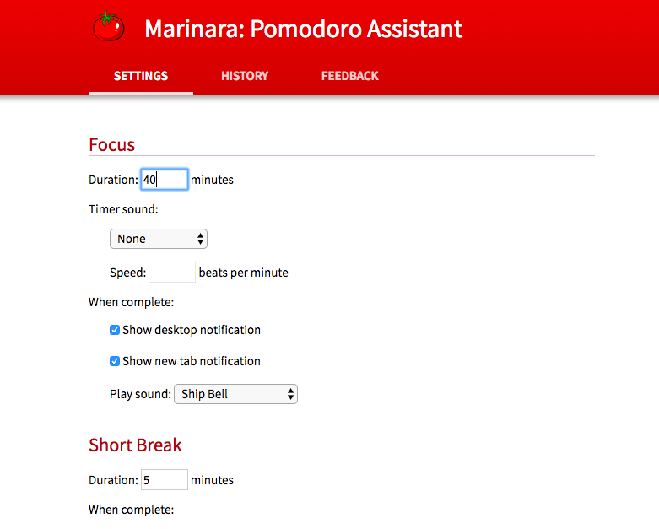The width and height of the screenshot is (659, 529).
Task: Click the Speed: label
Action: tap(127, 273)
